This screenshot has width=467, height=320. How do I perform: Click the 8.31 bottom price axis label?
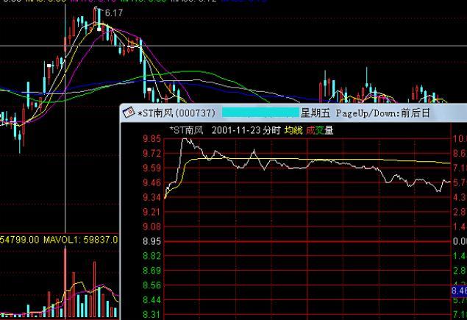pyautogui.click(x=152, y=314)
